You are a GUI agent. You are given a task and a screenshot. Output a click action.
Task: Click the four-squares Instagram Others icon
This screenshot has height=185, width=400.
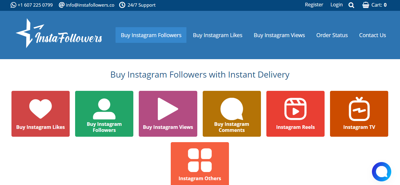coord(200,160)
